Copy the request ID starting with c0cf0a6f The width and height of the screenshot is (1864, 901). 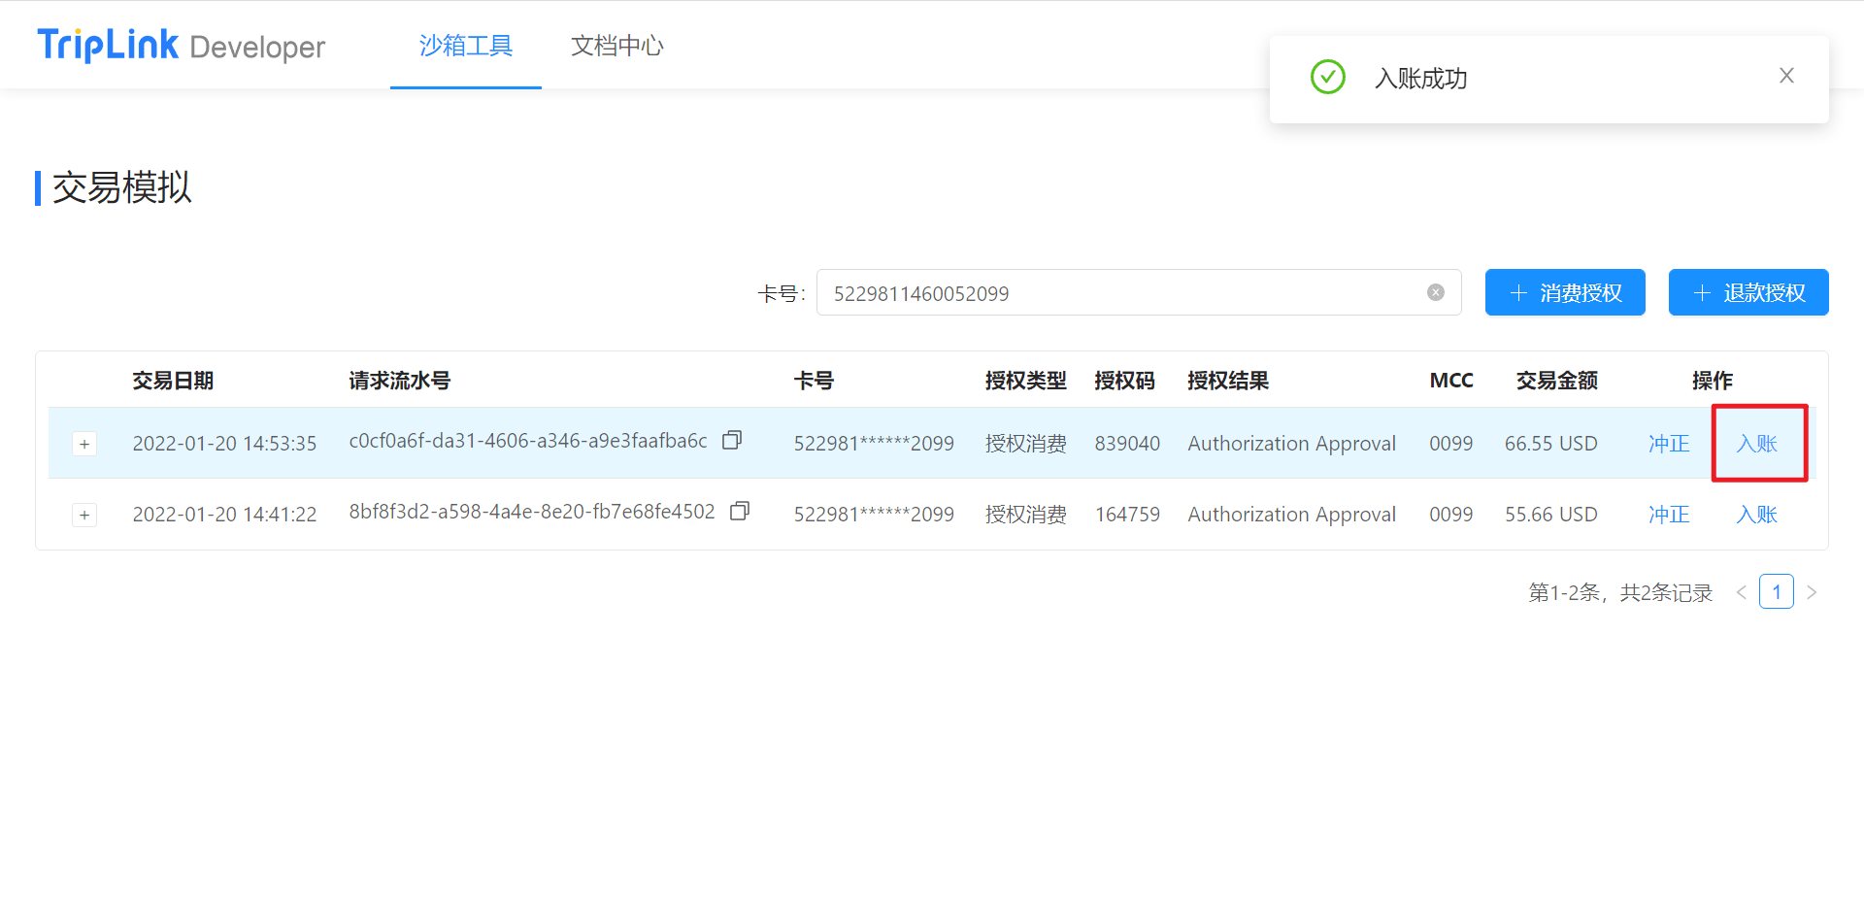tap(732, 441)
